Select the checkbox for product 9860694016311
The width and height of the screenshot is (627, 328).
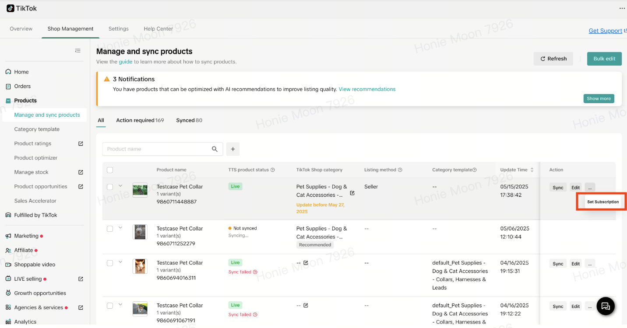(x=110, y=263)
